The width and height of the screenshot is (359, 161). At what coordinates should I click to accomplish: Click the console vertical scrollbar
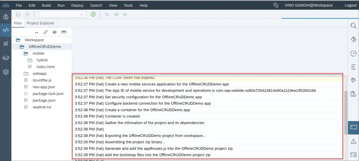click(346, 113)
